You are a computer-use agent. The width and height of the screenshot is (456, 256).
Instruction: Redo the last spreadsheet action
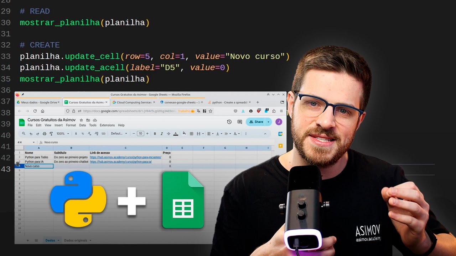(38, 134)
